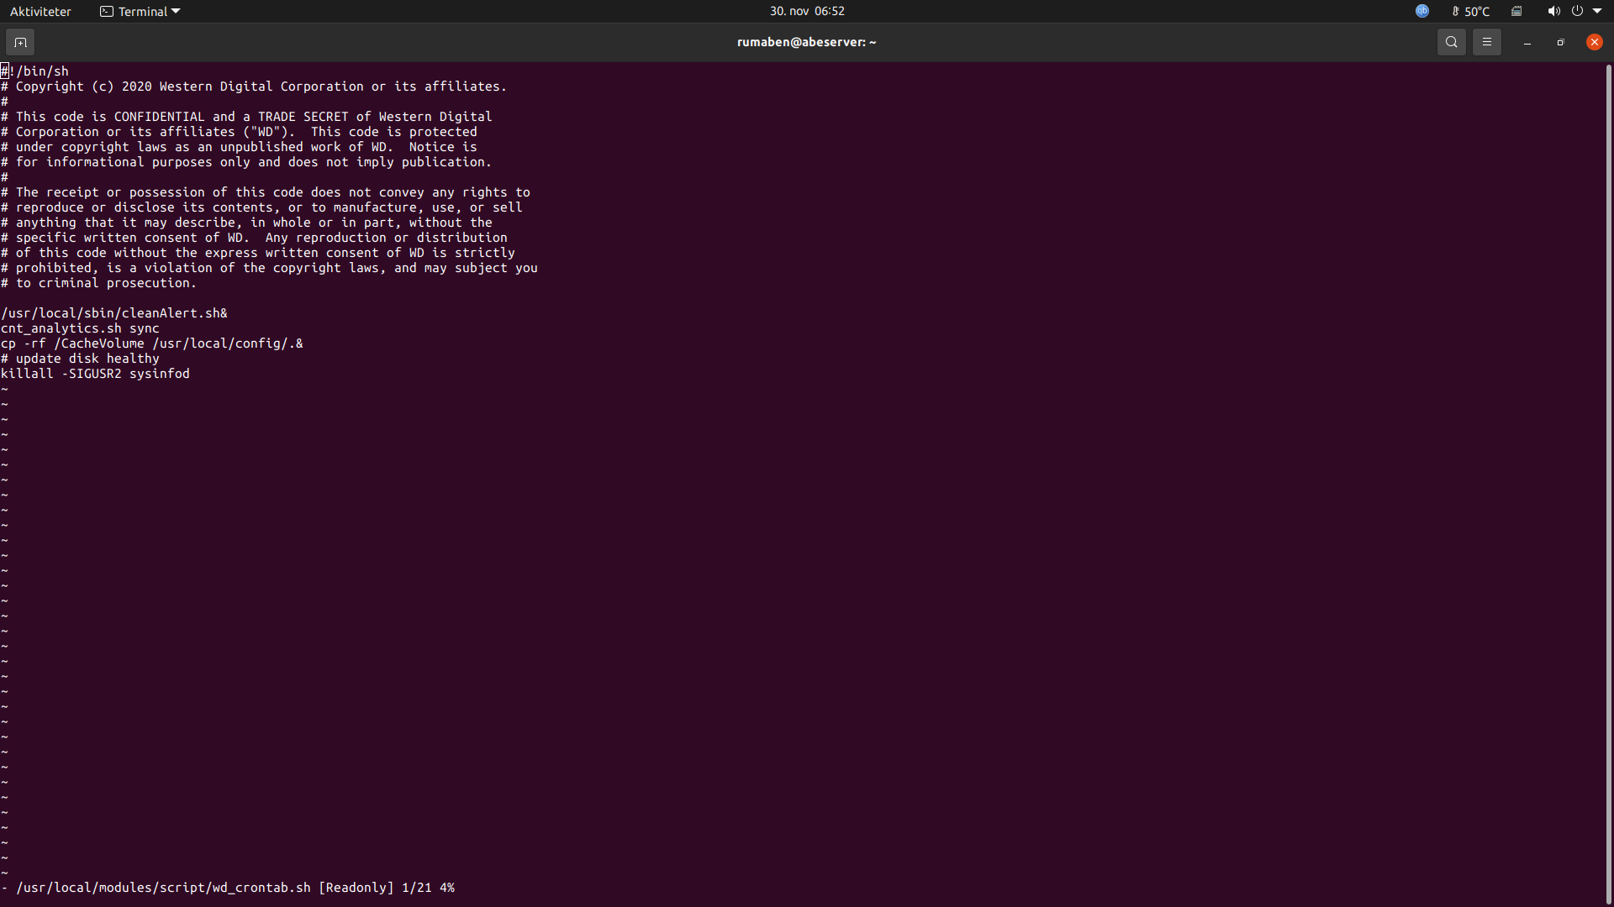Image resolution: width=1614 pixels, height=907 pixels.
Task: Close the terminal window
Action: (1594, 42)
